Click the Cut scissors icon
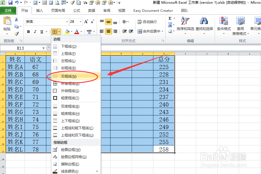 [x=16, y=19]
